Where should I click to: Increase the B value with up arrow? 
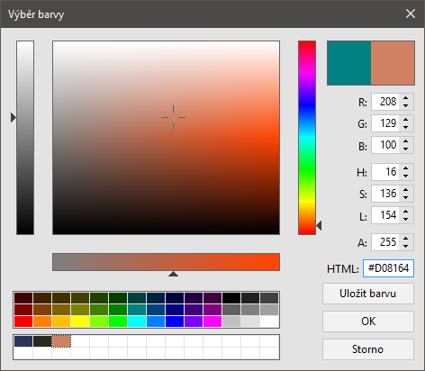406,141
